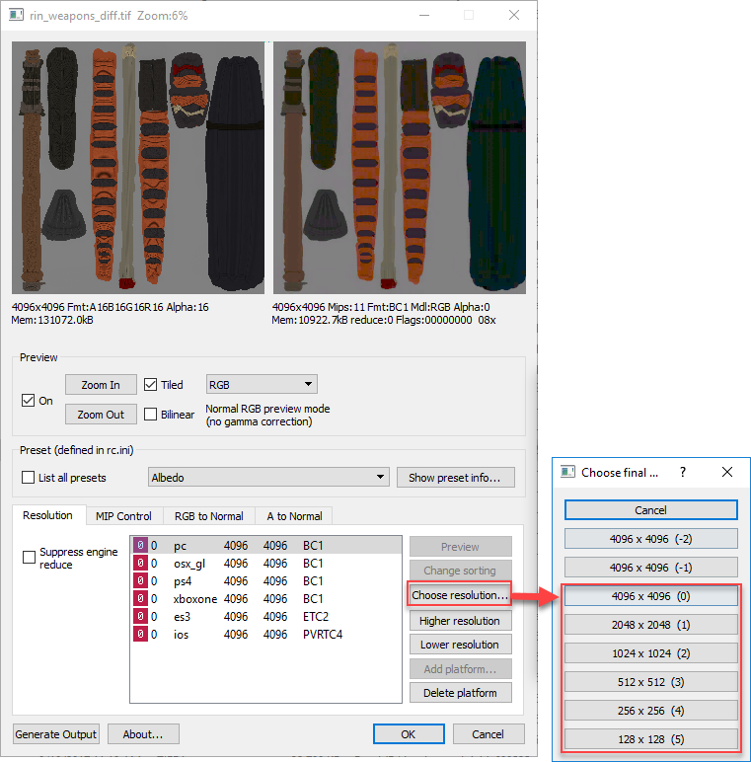Click the es3 platform row icon
Viewport: 751px width, 762px height.
[x=140, y=617]
